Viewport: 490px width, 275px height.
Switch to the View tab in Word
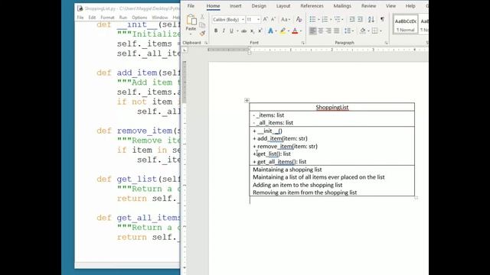click(x=390, y=6)
